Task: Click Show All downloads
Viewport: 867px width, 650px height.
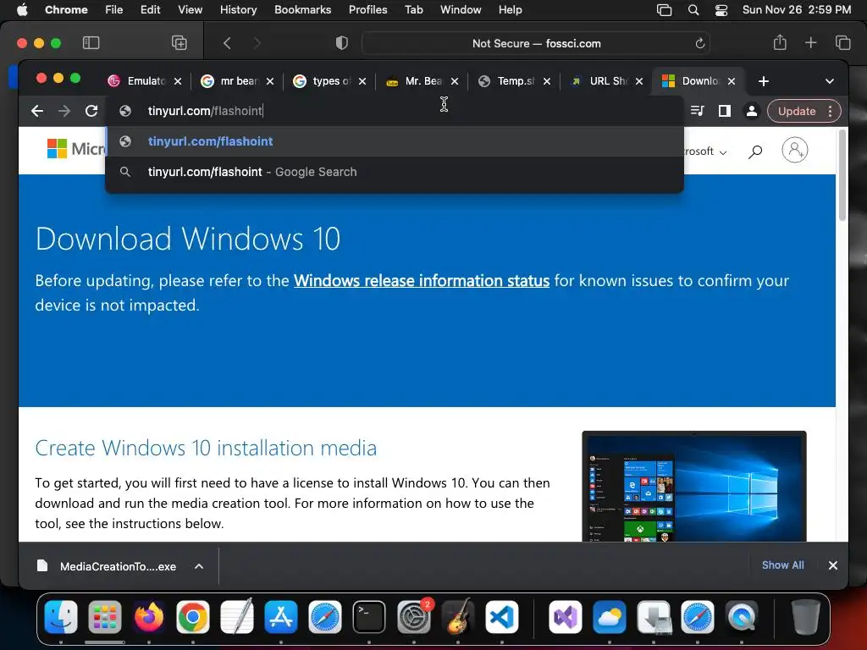Action: [x=782, y=565]
